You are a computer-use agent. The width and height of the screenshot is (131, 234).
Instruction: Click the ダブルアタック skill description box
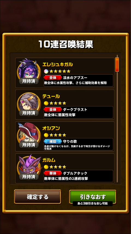coord(78,176)
